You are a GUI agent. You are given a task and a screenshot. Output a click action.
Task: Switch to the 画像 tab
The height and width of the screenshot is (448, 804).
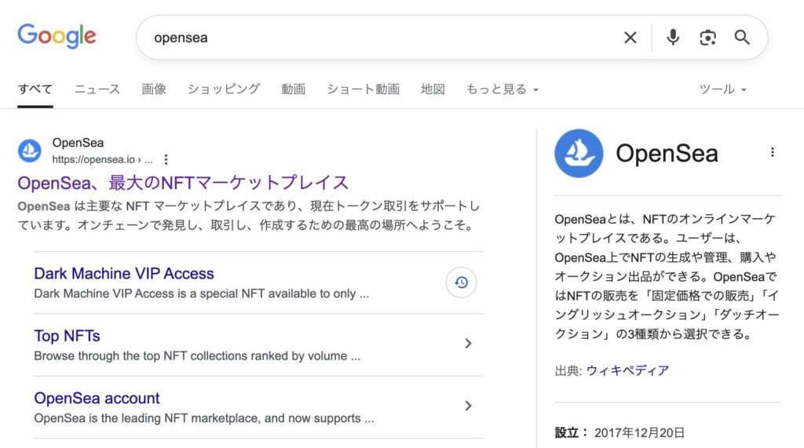pyautogui.click(x=154, y=89)
